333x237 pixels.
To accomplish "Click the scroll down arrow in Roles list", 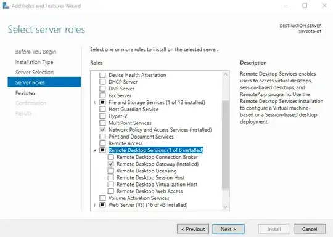I will tap(226, 207).
